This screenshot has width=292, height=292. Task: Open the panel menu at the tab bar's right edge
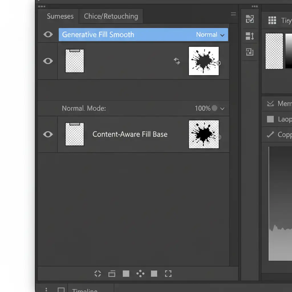click(x=233, y=14)
